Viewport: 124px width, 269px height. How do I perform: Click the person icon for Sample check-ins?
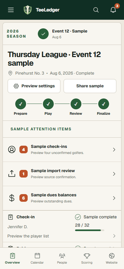(x=12, y=149)
